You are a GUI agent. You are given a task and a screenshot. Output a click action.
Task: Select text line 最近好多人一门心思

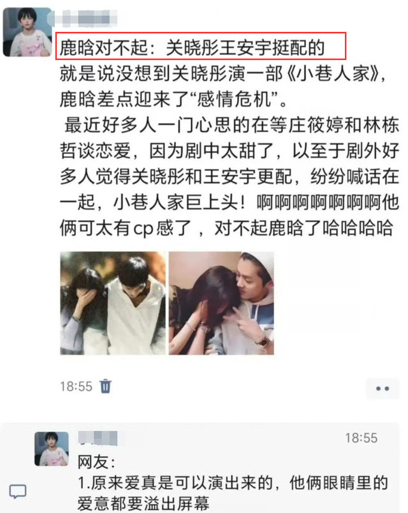point(231,125)
